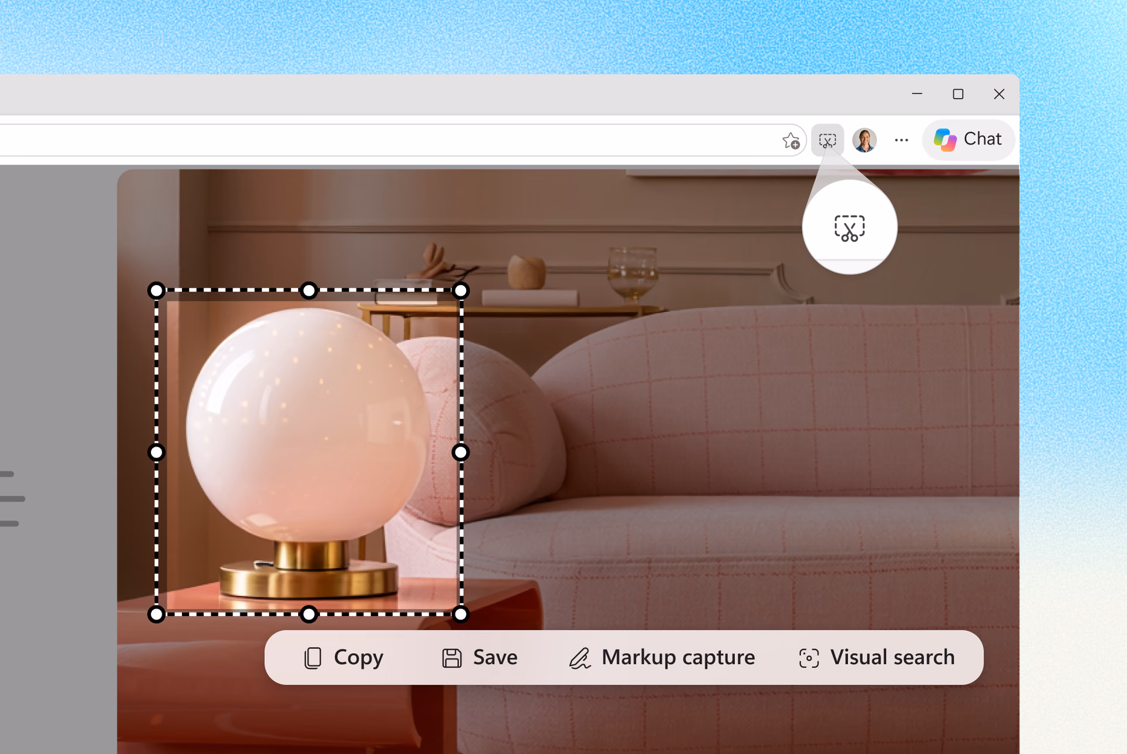1127x754 pixels.
Task: Copy the captured selection
Action: tap(343, 658)
